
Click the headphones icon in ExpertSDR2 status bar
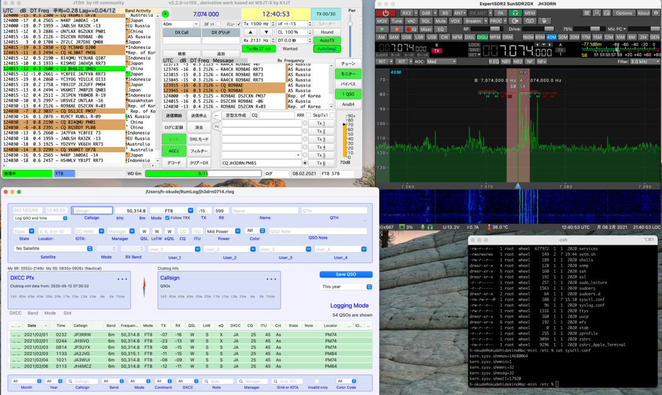tap(430, 227)
